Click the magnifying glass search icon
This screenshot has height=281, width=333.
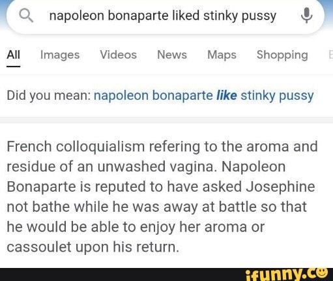[26, 16]
